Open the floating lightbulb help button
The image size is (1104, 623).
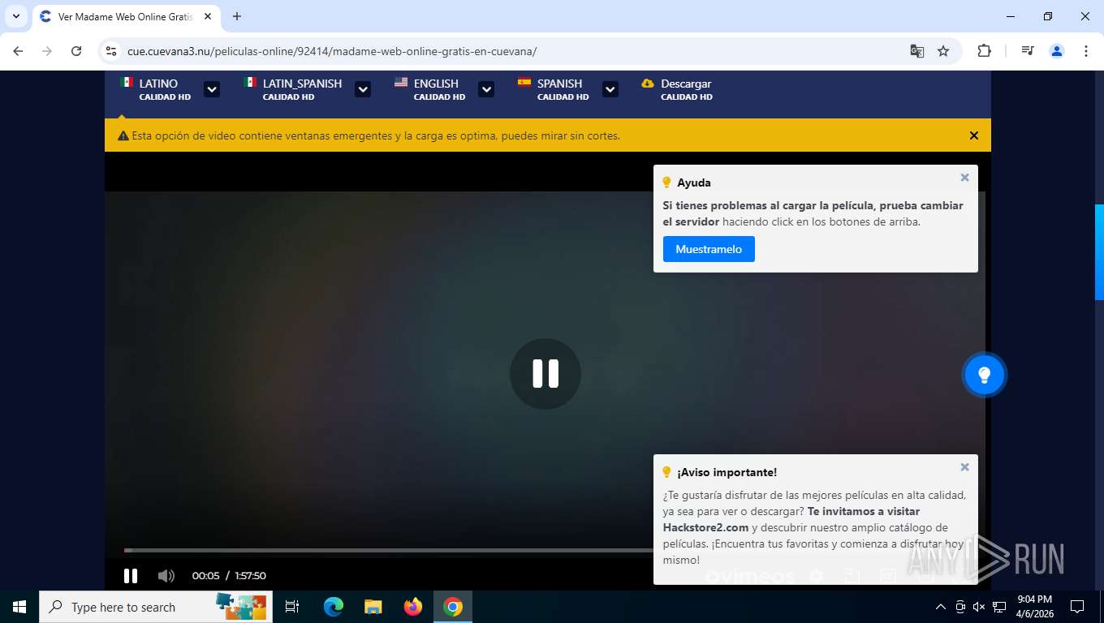pyautogui.click(x=984, y=375)
